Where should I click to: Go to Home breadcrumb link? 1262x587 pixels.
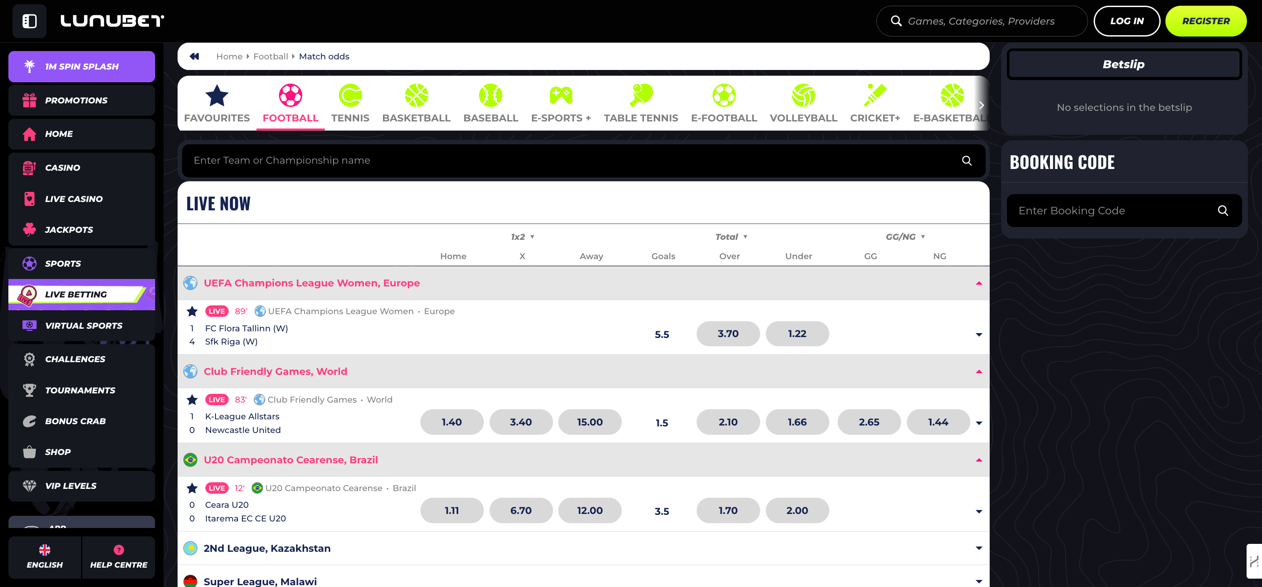coord(229,56)
